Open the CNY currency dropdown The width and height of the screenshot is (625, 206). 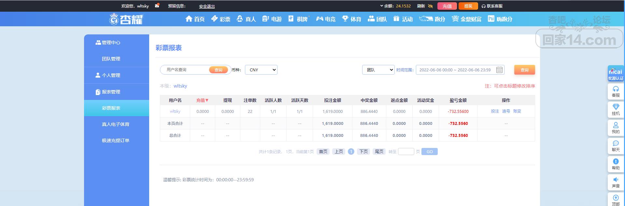click(x=261, y=70)
